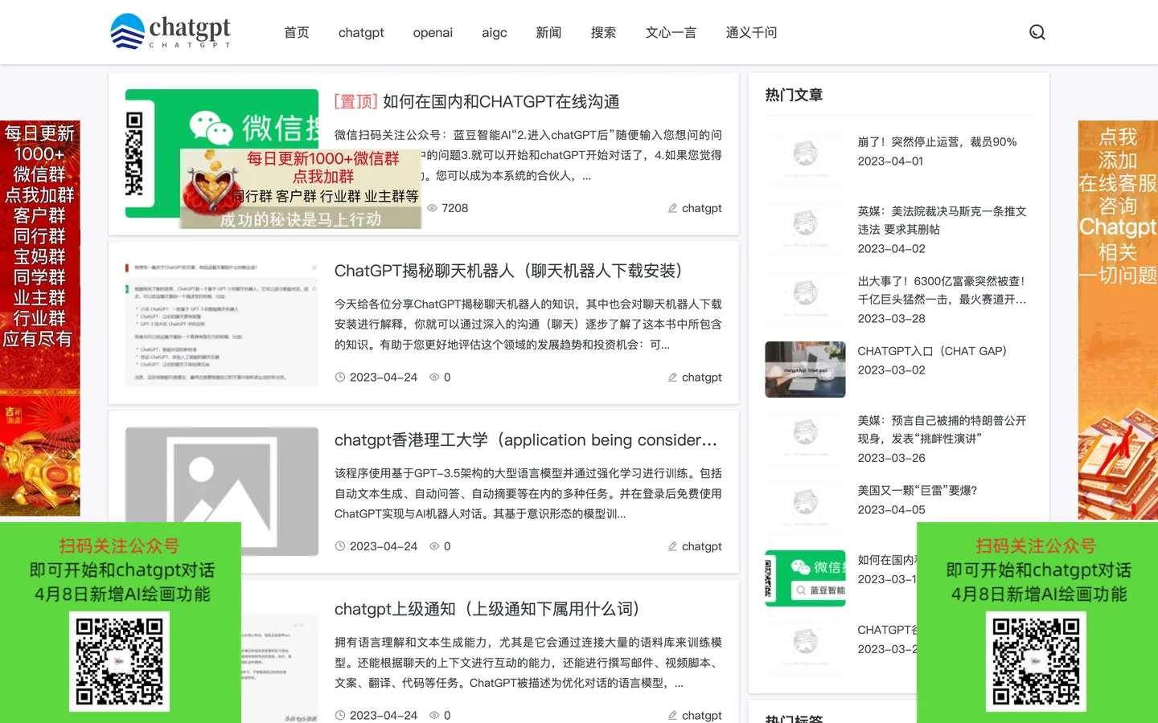1158x723 pixels.
Task: Click author pencil icon on 上级通知 article
Action: click(x=672, y=715)
